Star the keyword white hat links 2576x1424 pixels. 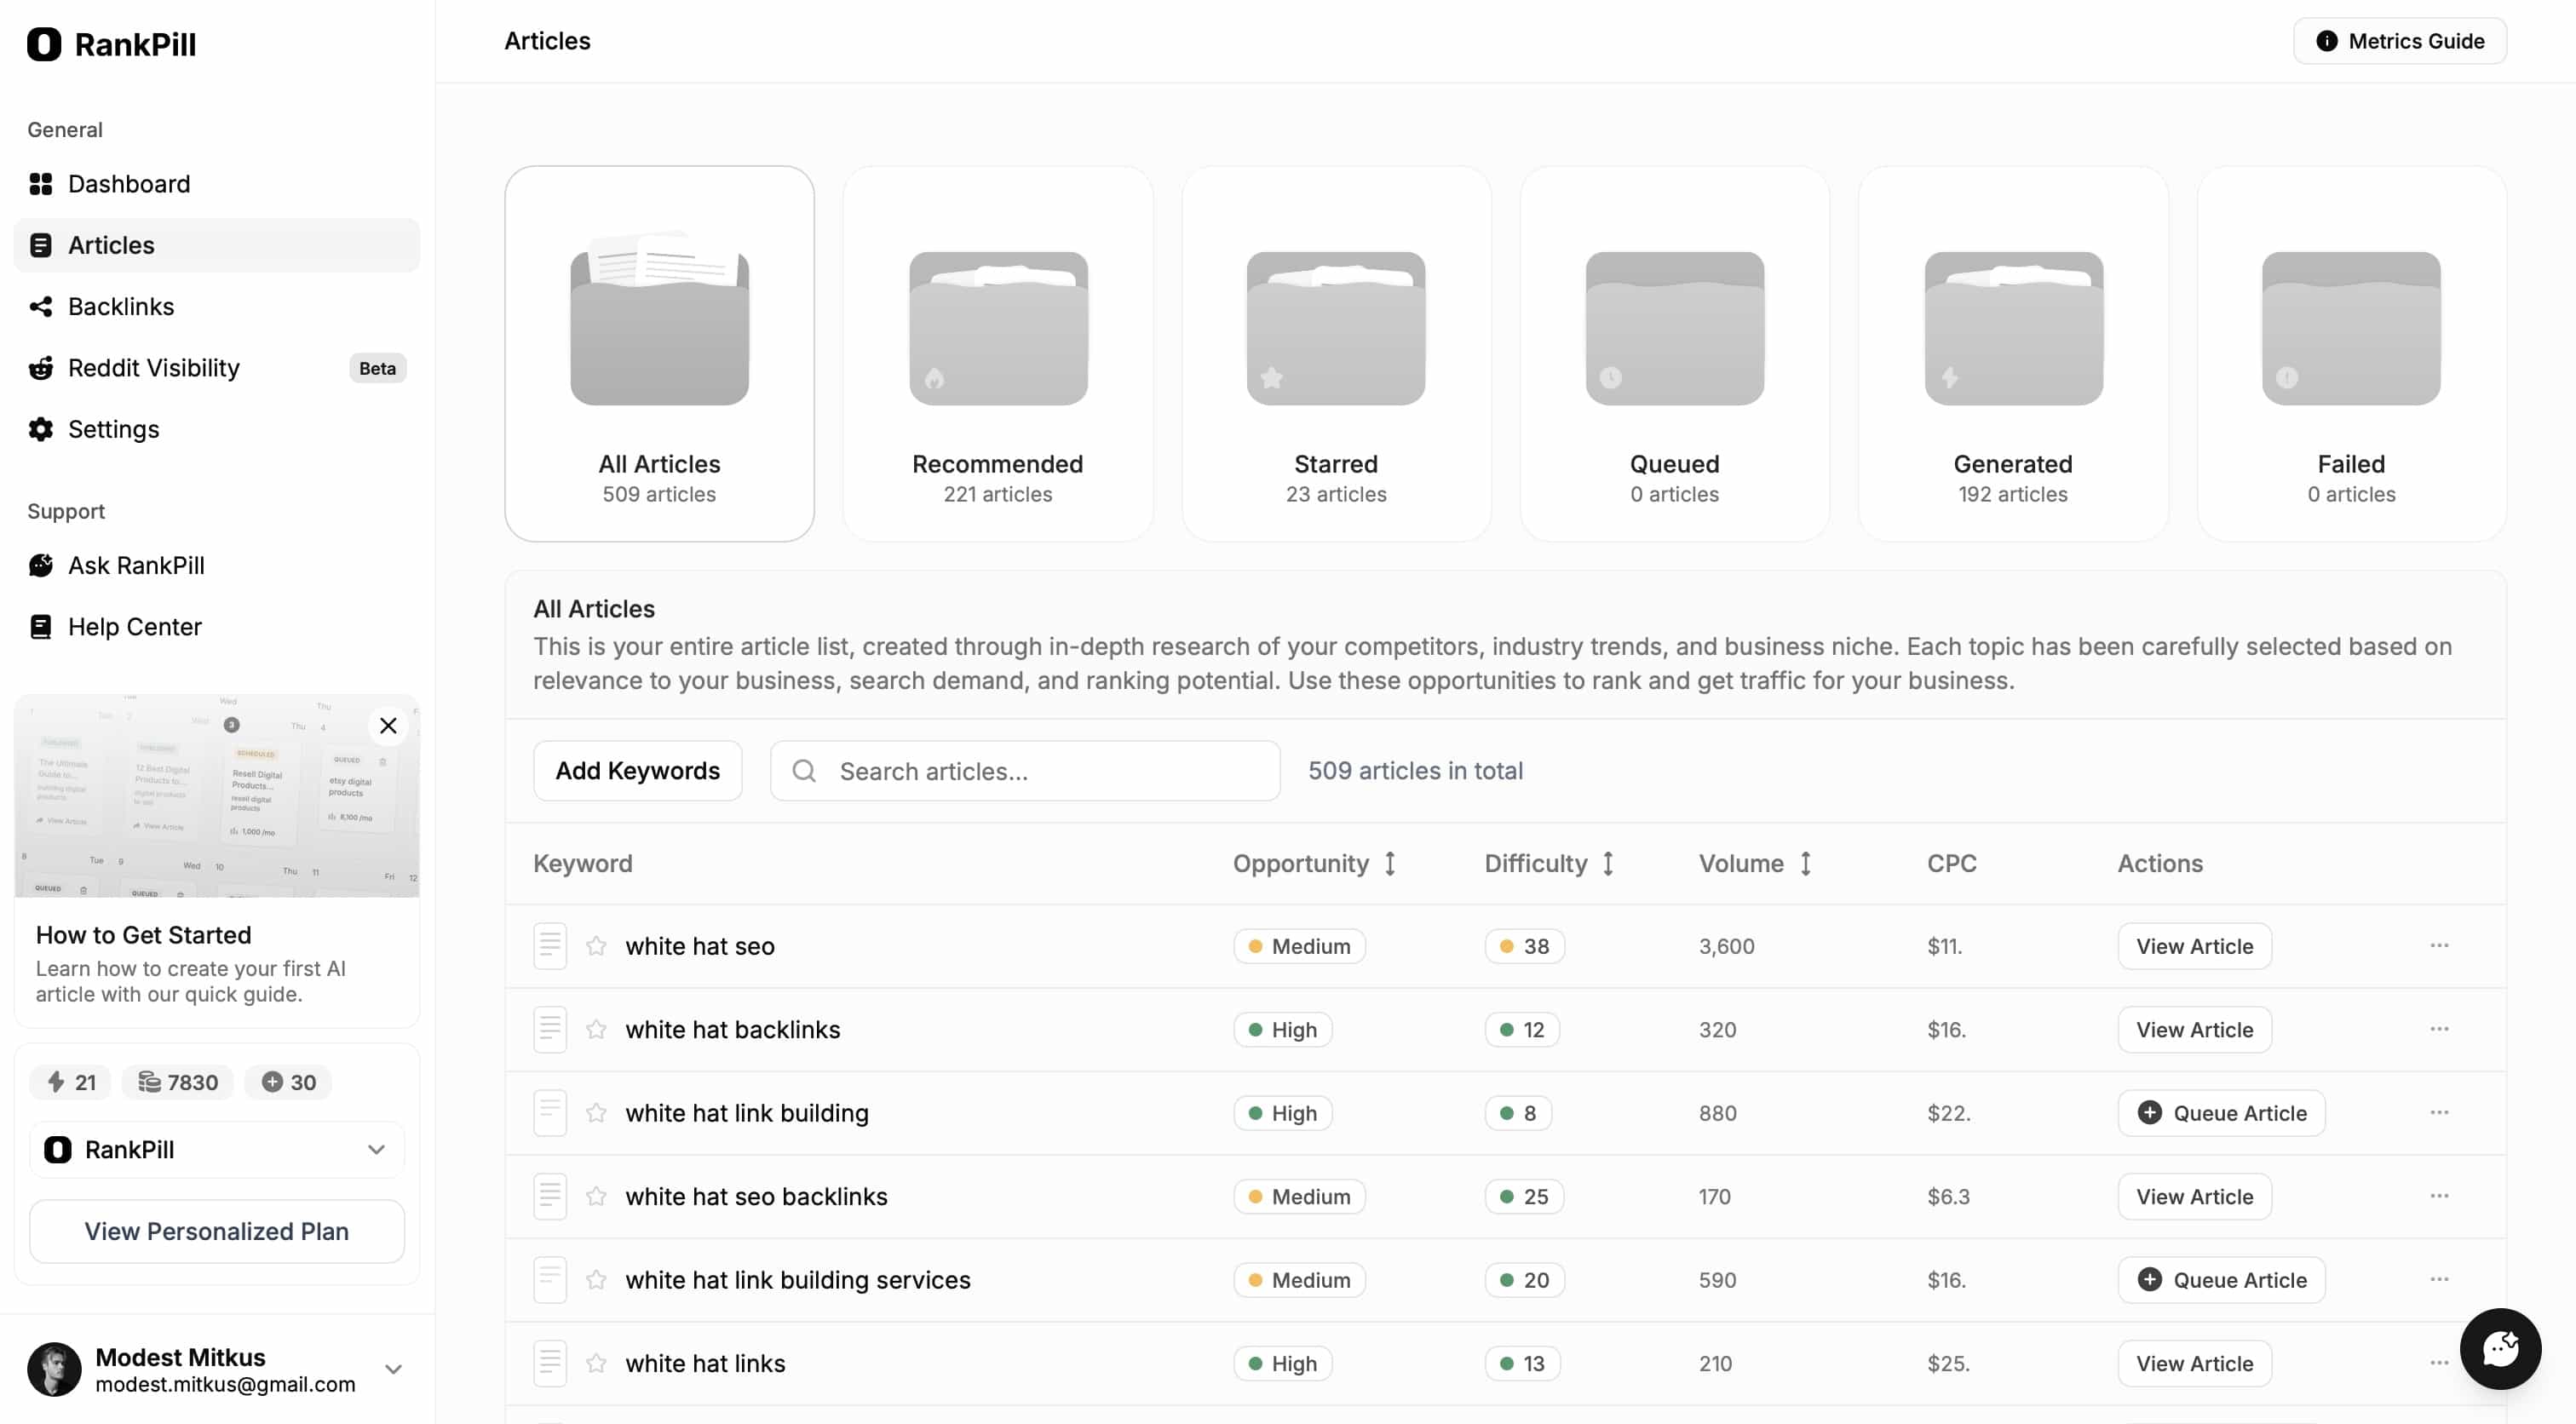[x=597, y=1362]
